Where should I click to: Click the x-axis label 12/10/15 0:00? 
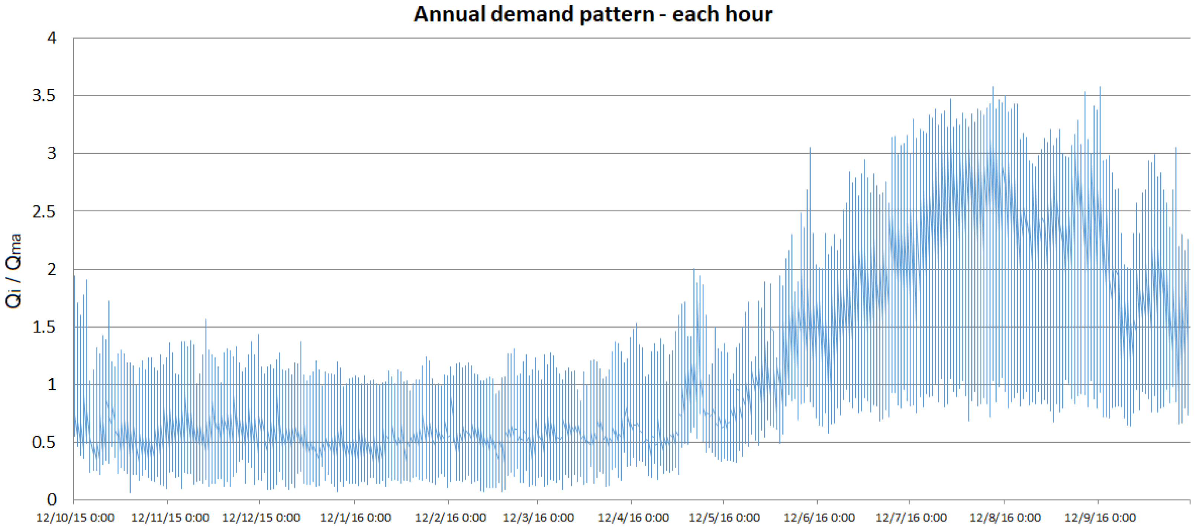click(75, 518)
